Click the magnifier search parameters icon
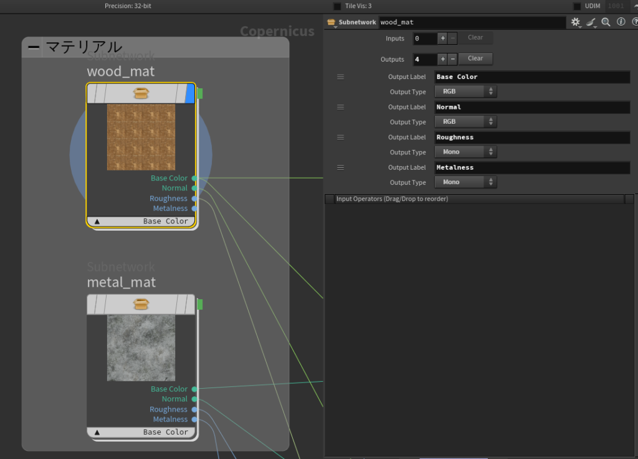The image size is (638, 459). 606,22
